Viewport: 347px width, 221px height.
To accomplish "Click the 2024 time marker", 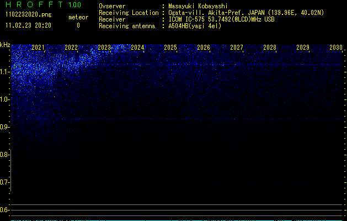I will [x=137, y=48].
